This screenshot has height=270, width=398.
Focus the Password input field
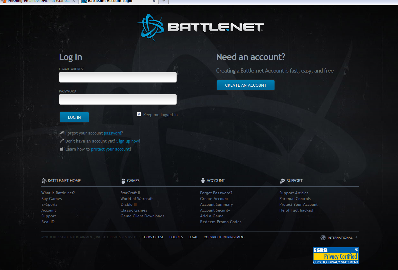coord(118,99)
